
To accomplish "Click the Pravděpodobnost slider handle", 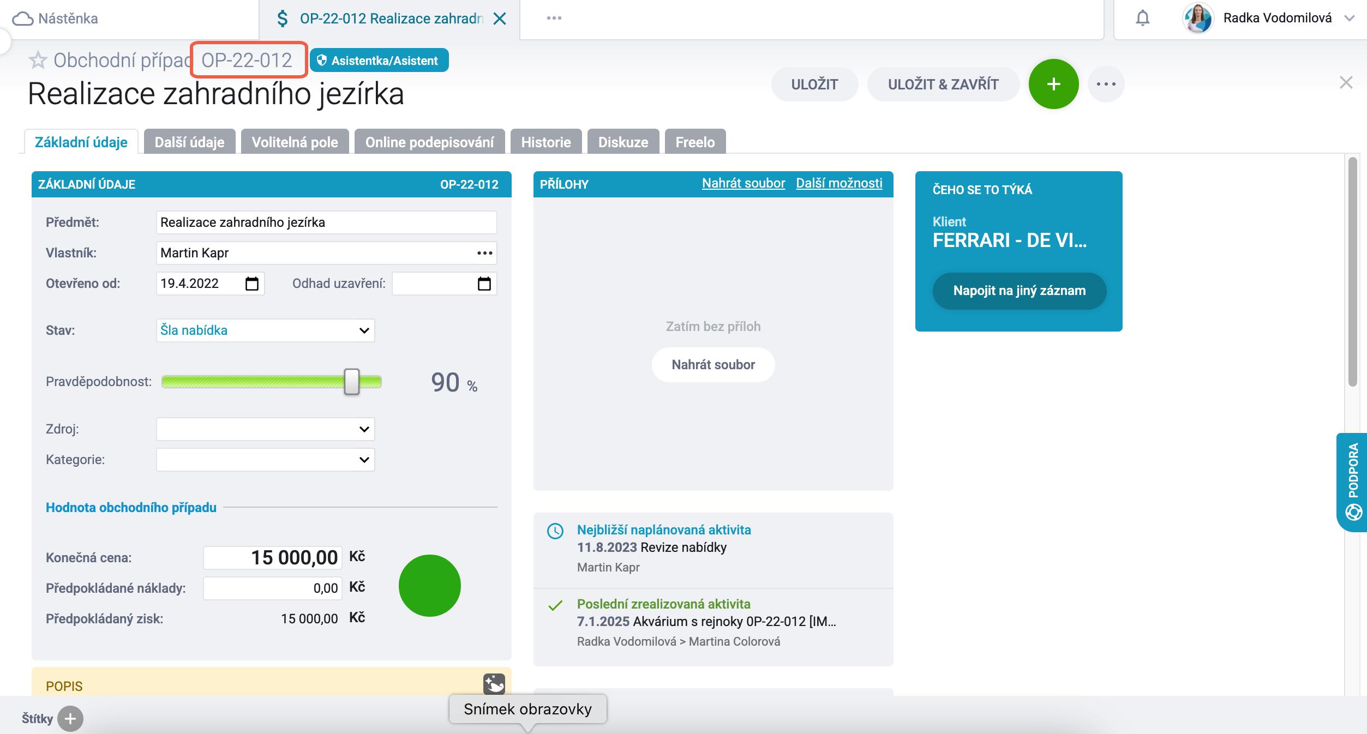I will coord(352,382).
